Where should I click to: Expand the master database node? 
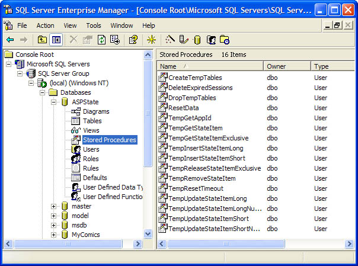point(53,206)
